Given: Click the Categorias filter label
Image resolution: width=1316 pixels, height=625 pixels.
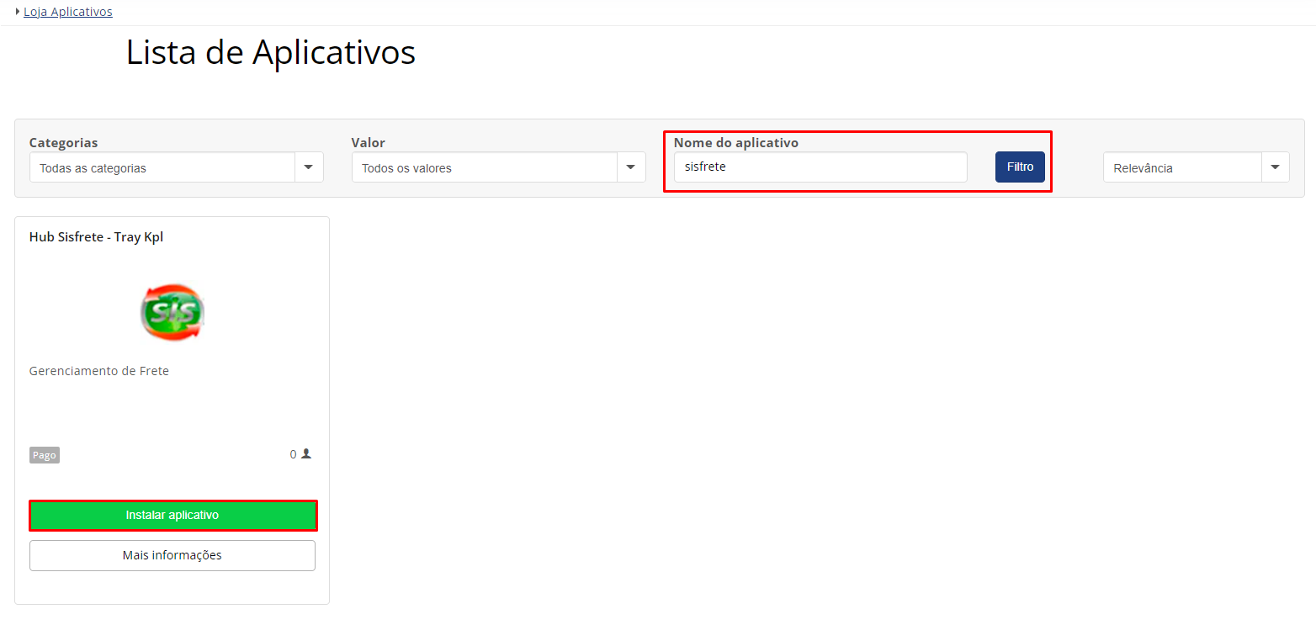Looking at the screenshot, I should [x=64, y=143].
